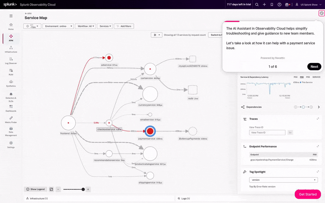Select the recommendationservice node

pyautogui.click(x=109, y=154)
